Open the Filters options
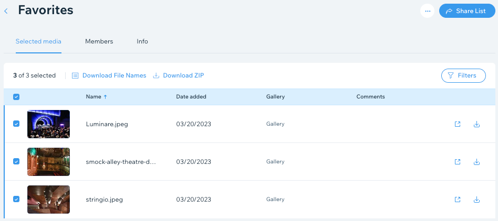 (463, 75)
